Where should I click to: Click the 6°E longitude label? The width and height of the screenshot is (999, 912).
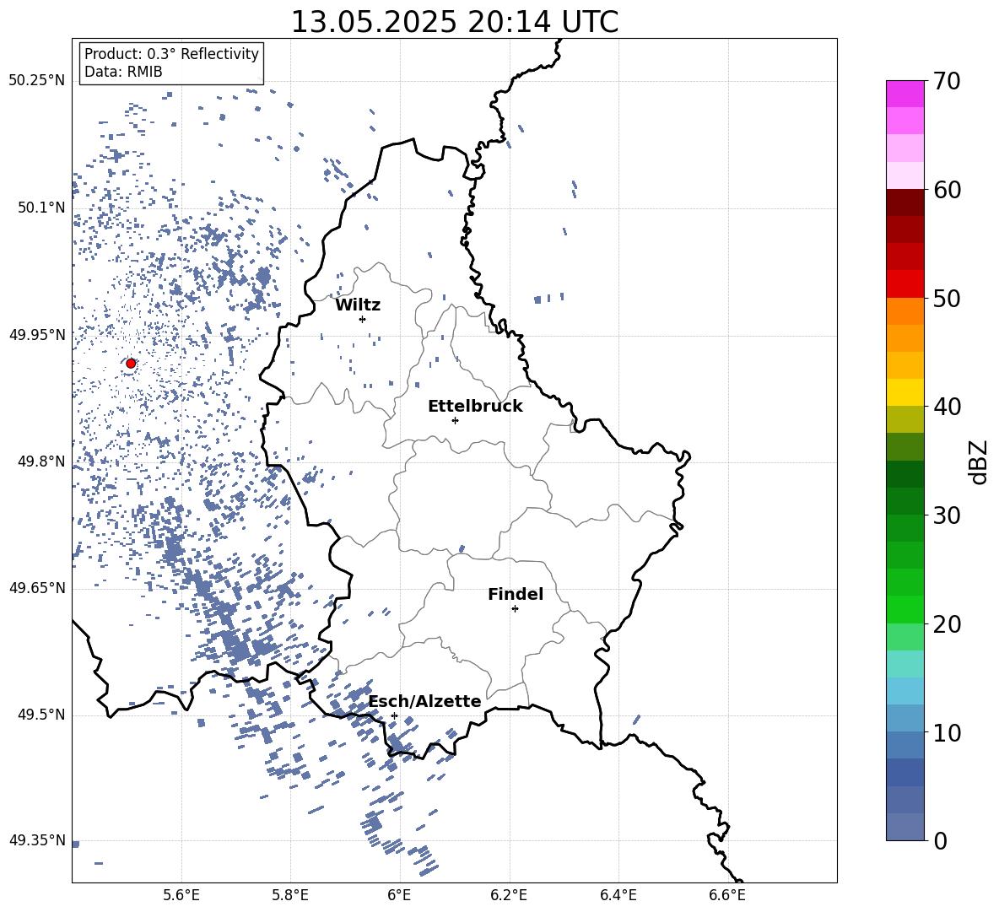pos(399,895)
